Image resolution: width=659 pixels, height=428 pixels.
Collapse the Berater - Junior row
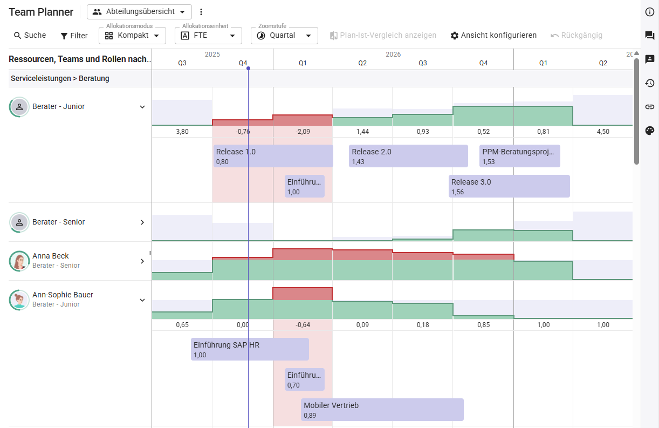click(142, 107)
